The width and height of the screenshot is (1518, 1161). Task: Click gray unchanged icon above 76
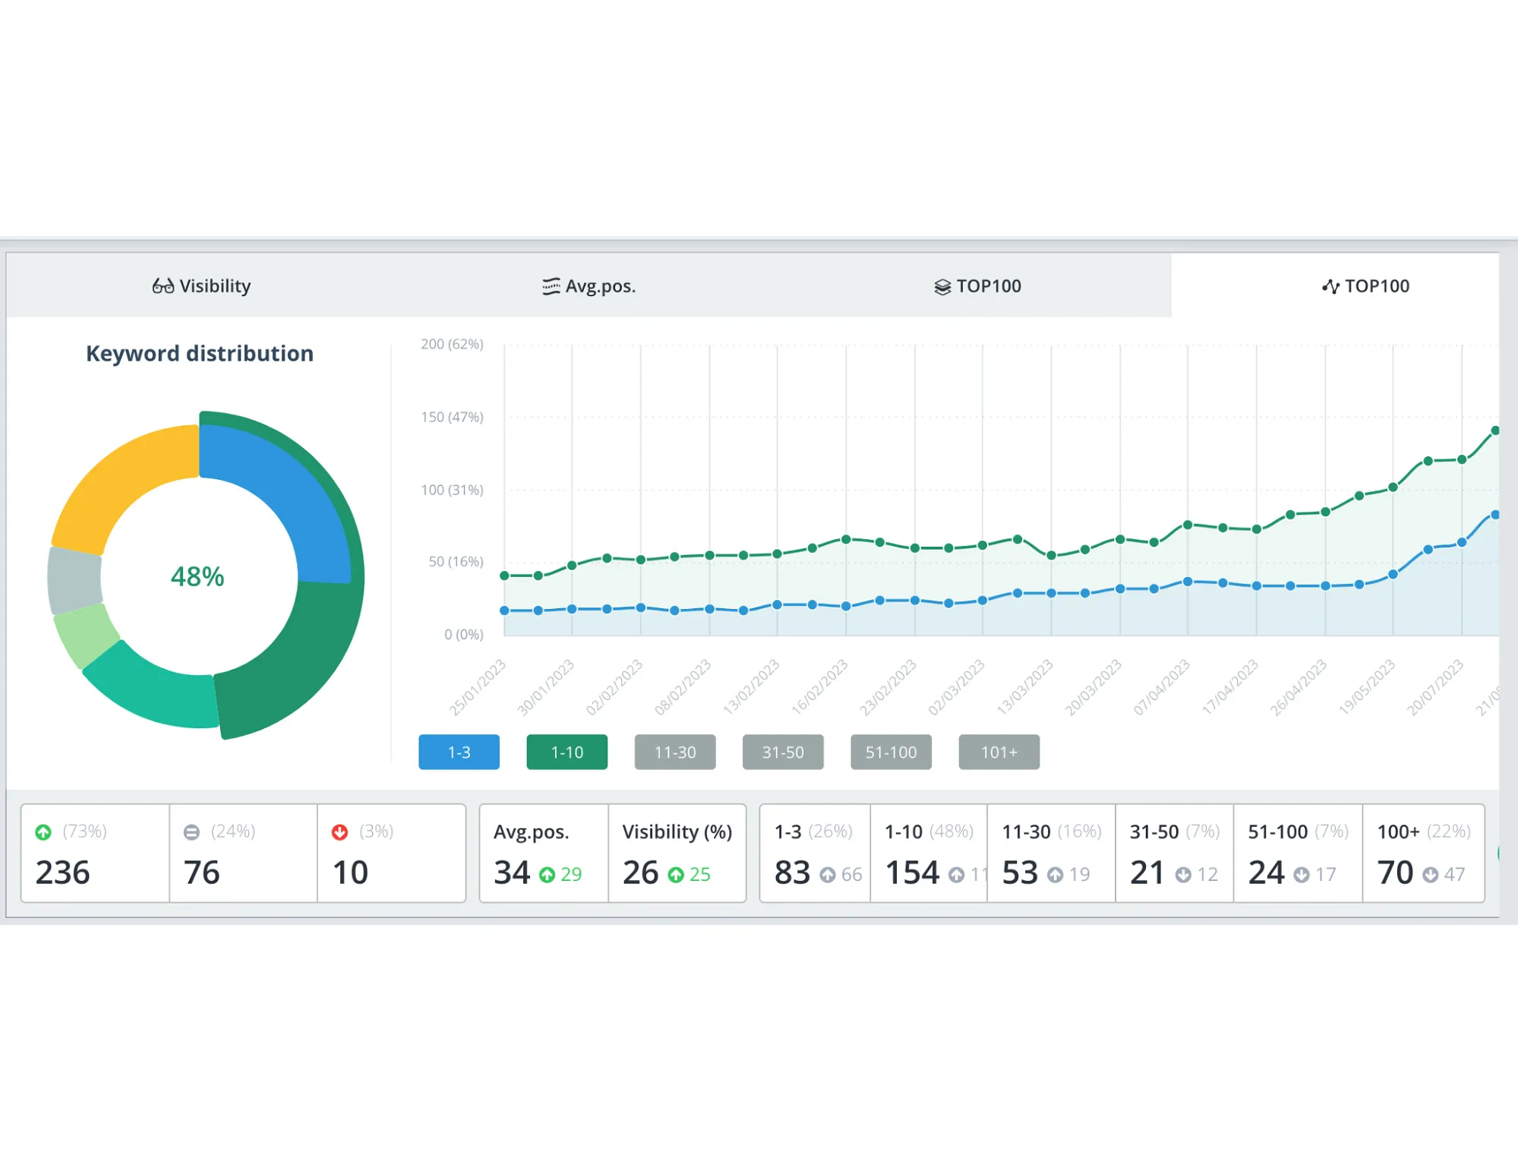191,832
